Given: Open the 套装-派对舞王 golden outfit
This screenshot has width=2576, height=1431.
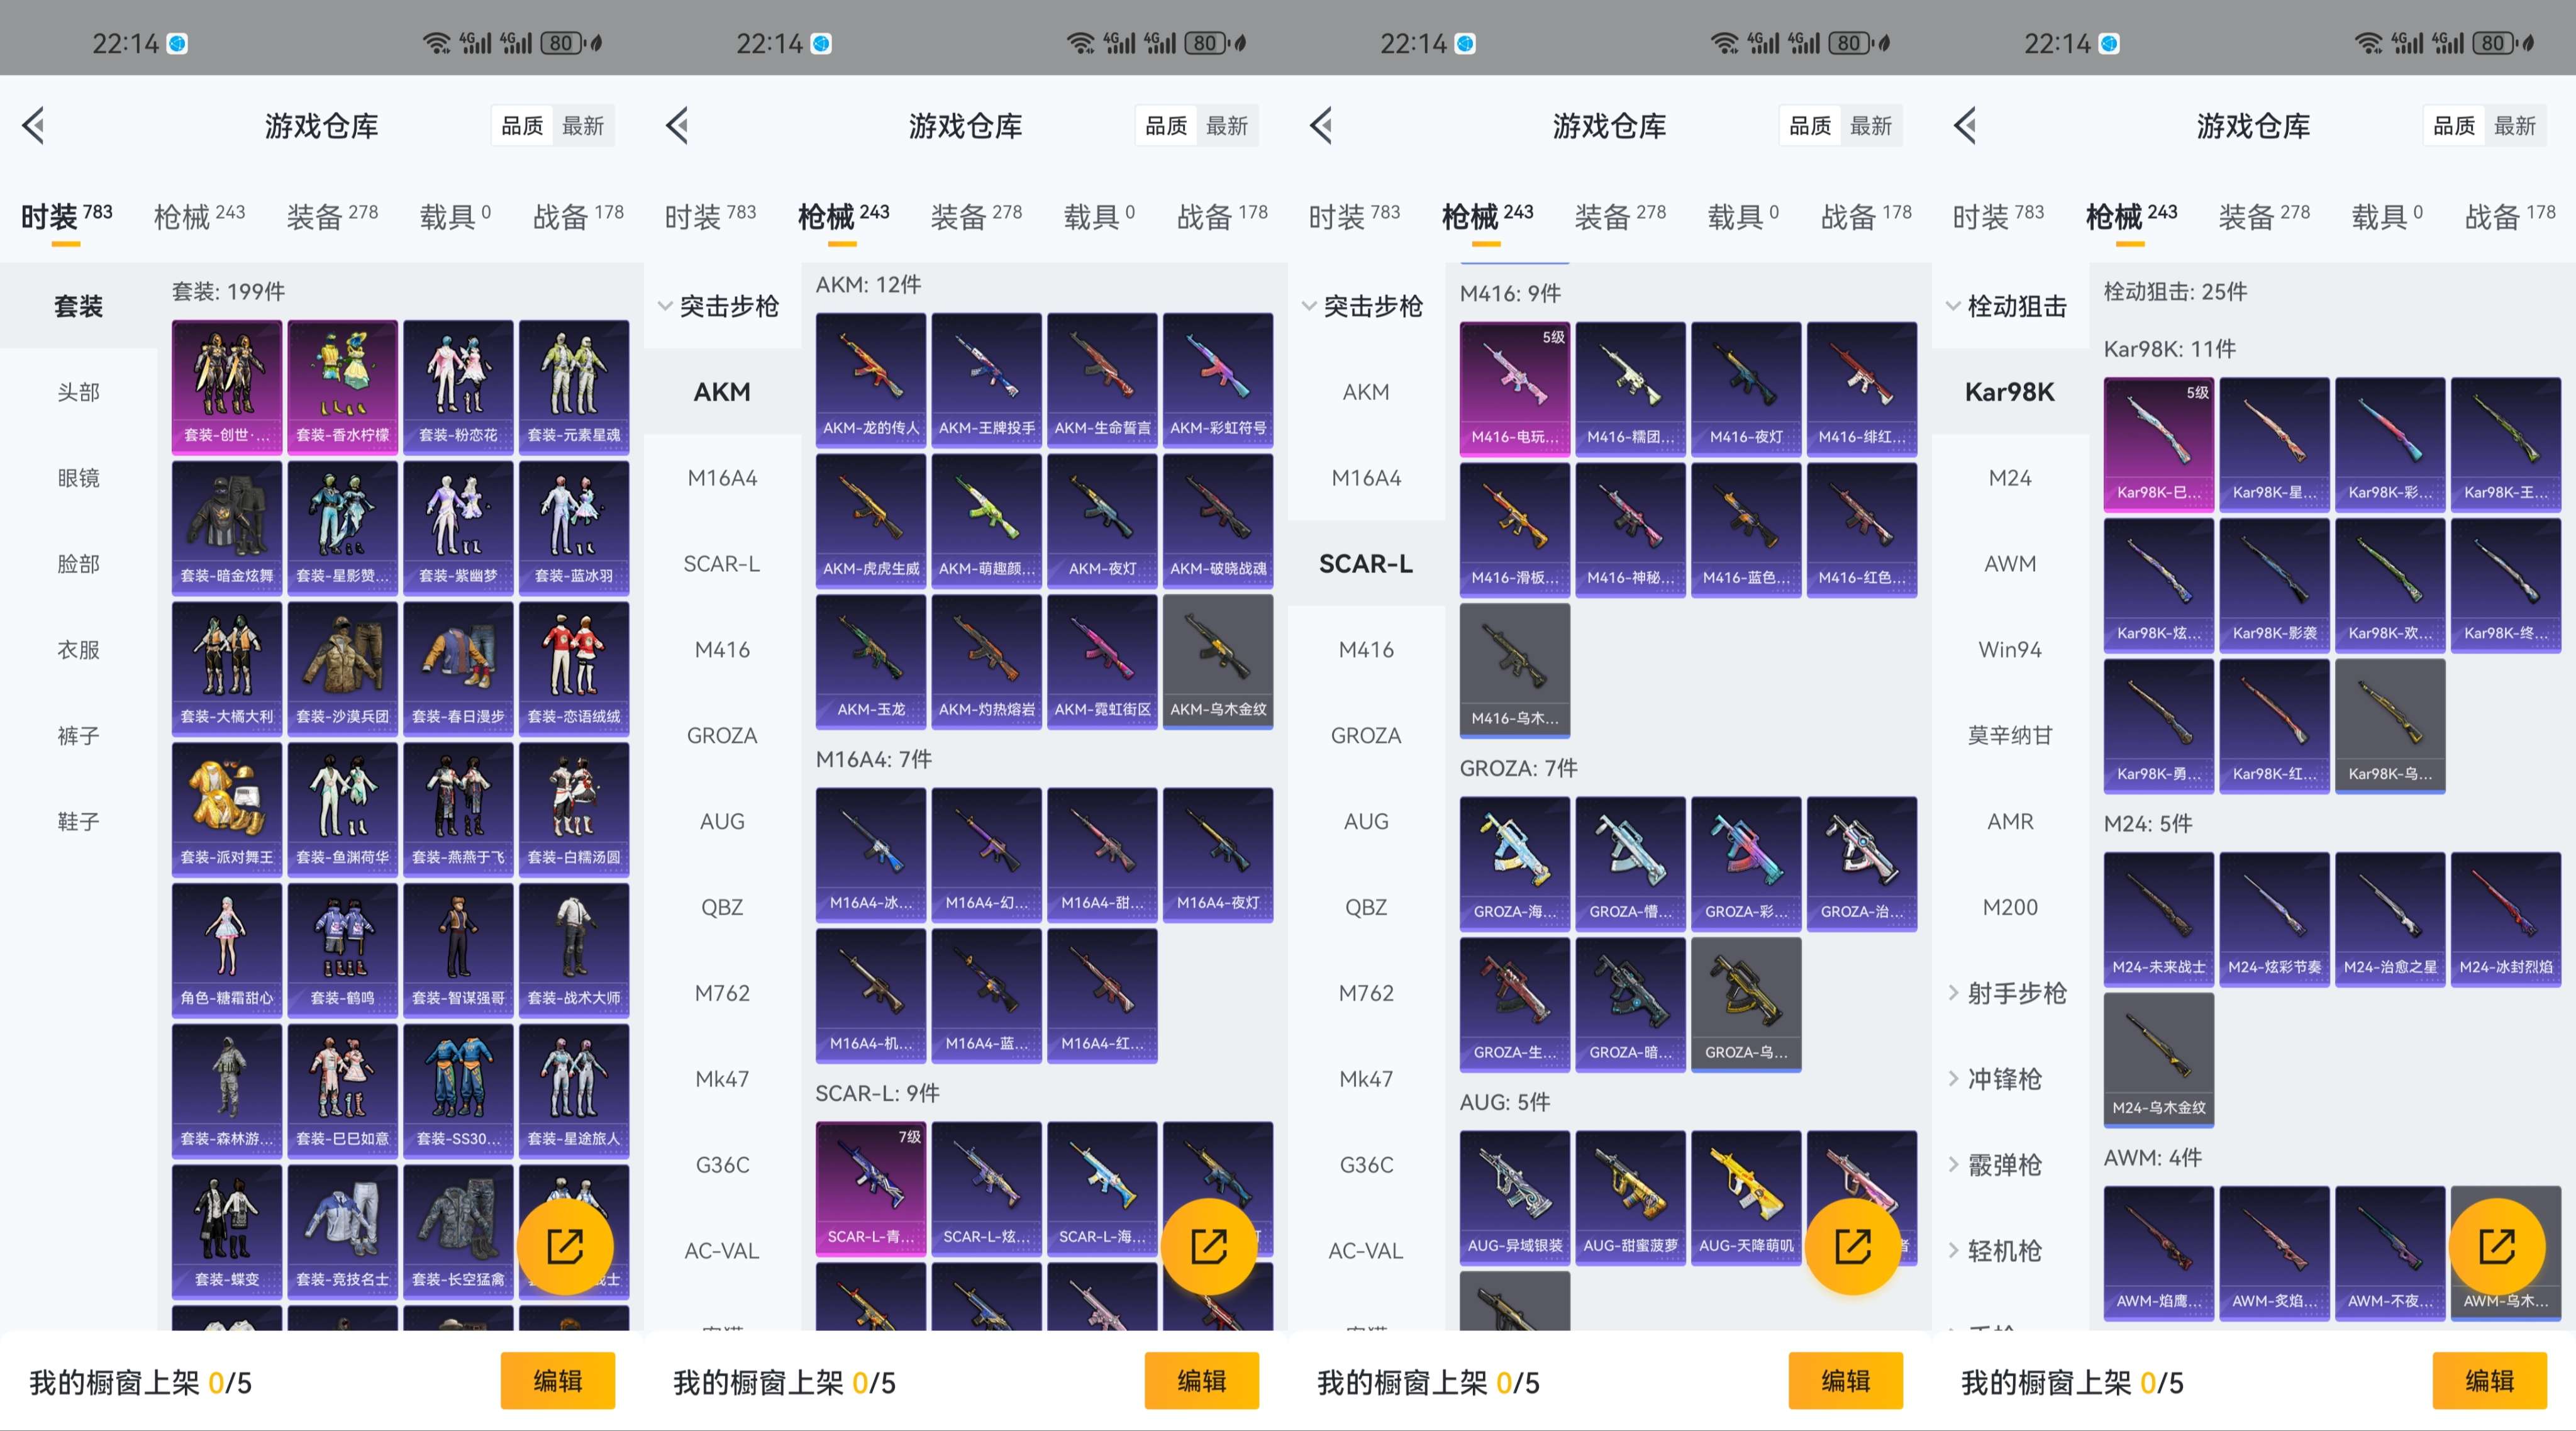Looking at the screenshot, I should point(227,809).
